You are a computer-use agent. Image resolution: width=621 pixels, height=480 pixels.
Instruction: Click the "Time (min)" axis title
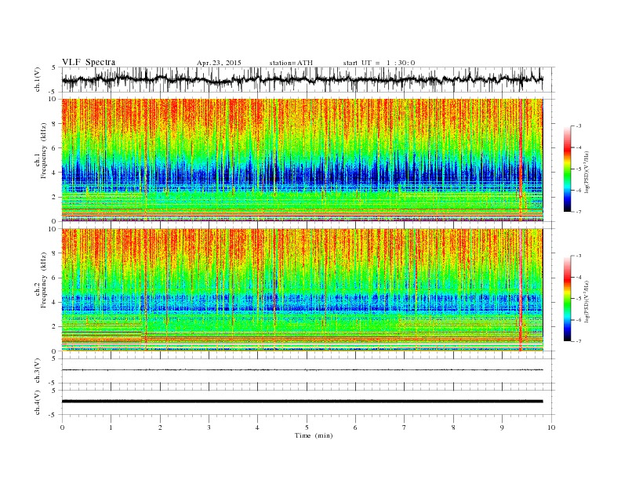tap(314, 435)
